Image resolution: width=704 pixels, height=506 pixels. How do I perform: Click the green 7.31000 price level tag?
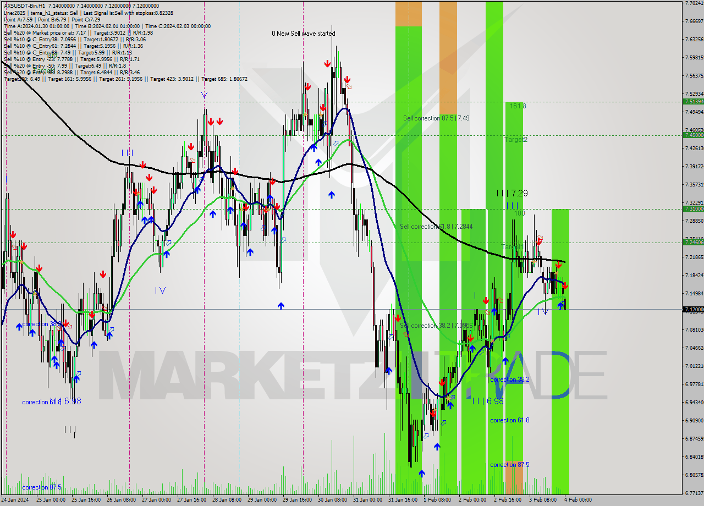coord(693,209)
